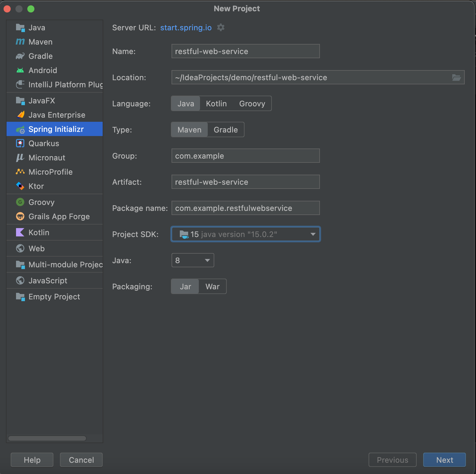Open server URL settings gear
Viewport: 476px width, 474px height.
(221, 28)
